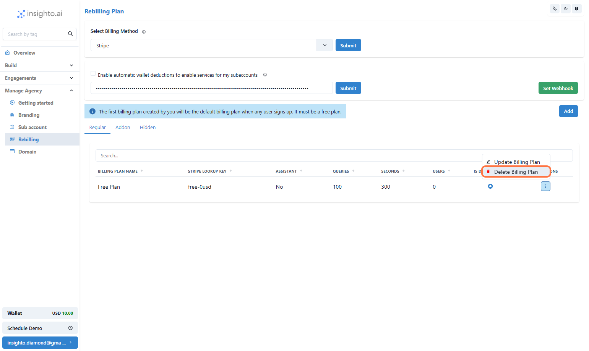Go to Domain page

tap(28, 152)
